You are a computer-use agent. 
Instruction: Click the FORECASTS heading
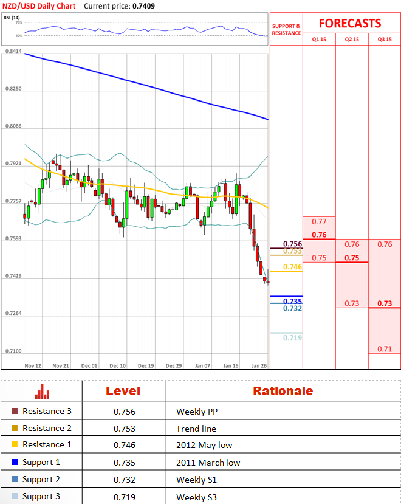tap(350, 24)
